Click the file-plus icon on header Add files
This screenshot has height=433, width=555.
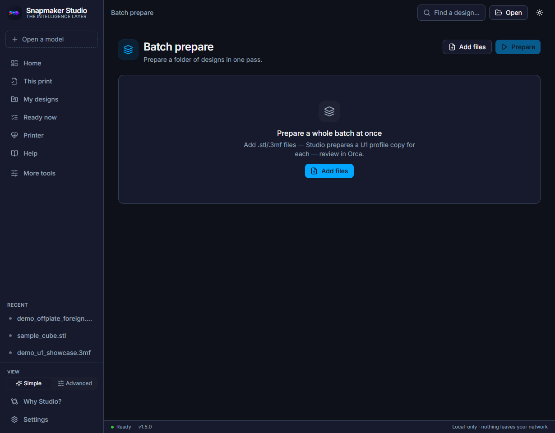[x=452, y=47]
